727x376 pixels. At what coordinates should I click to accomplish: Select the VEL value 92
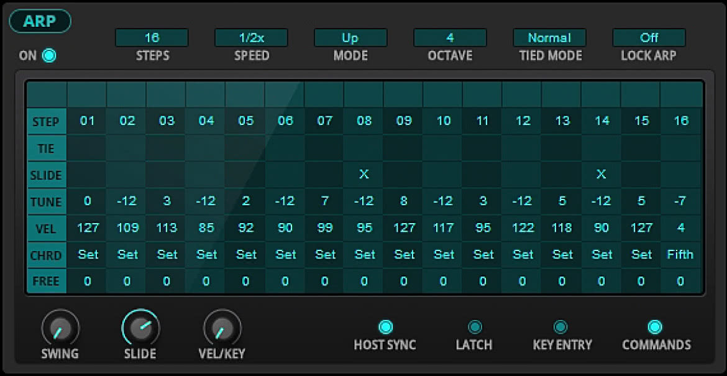tap(245, 228)
